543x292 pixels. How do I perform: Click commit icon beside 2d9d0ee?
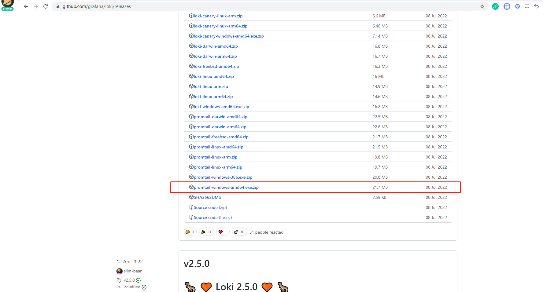119,287
